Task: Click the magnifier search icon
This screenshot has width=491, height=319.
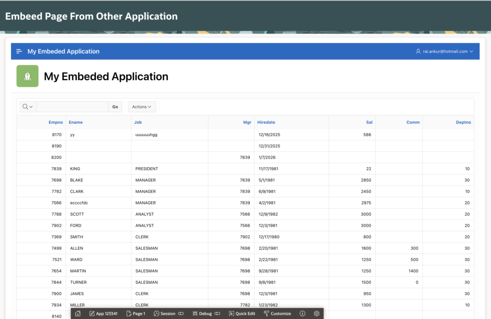Action: [24, 106]
